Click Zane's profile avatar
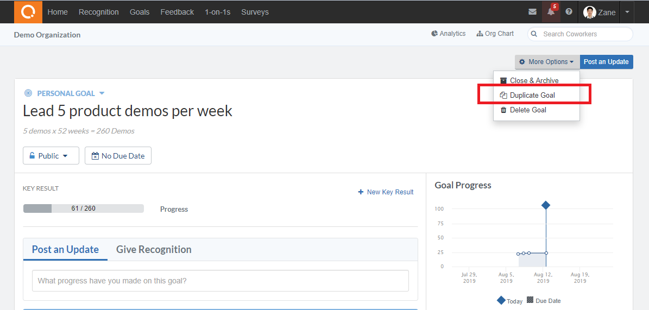The height and width of the screenshot is (310, 649). (589, 12)
